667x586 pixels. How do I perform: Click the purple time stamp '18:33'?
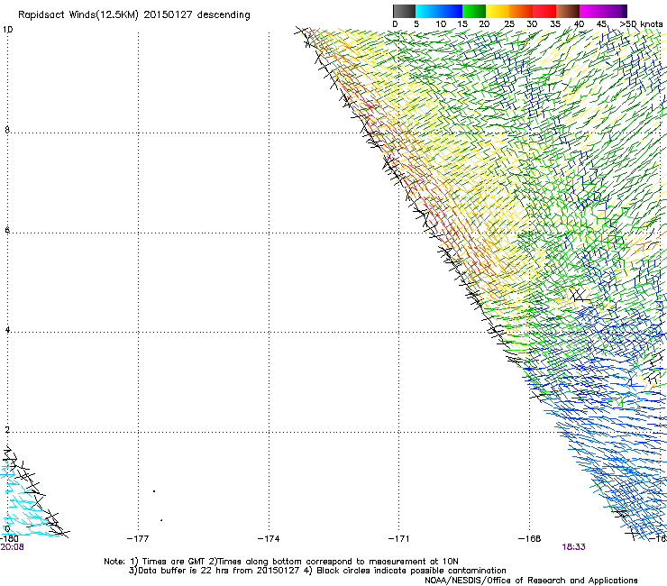pyautogui.click(x=573, y=547)
